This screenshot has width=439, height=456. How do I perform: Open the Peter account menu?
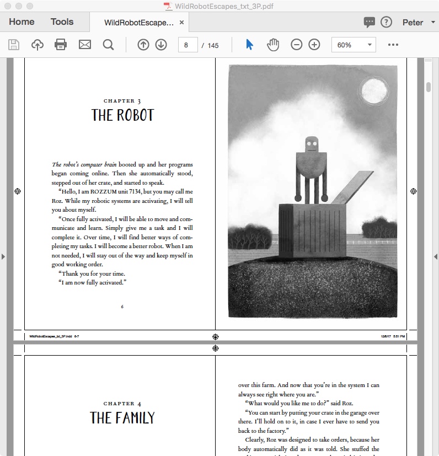click(x=417, y=23)
